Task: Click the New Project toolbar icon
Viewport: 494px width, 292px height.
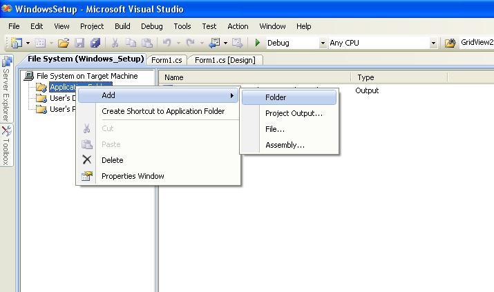Action: click(17, 43)
